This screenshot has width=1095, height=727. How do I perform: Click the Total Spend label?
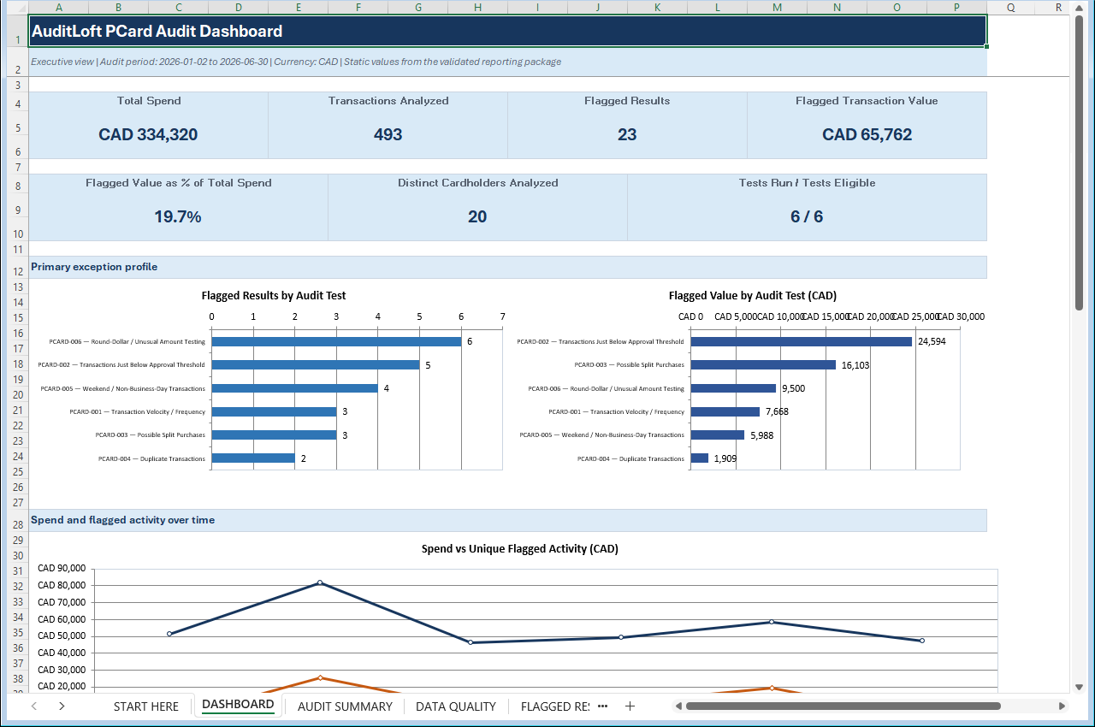click(x=149, y=101)
